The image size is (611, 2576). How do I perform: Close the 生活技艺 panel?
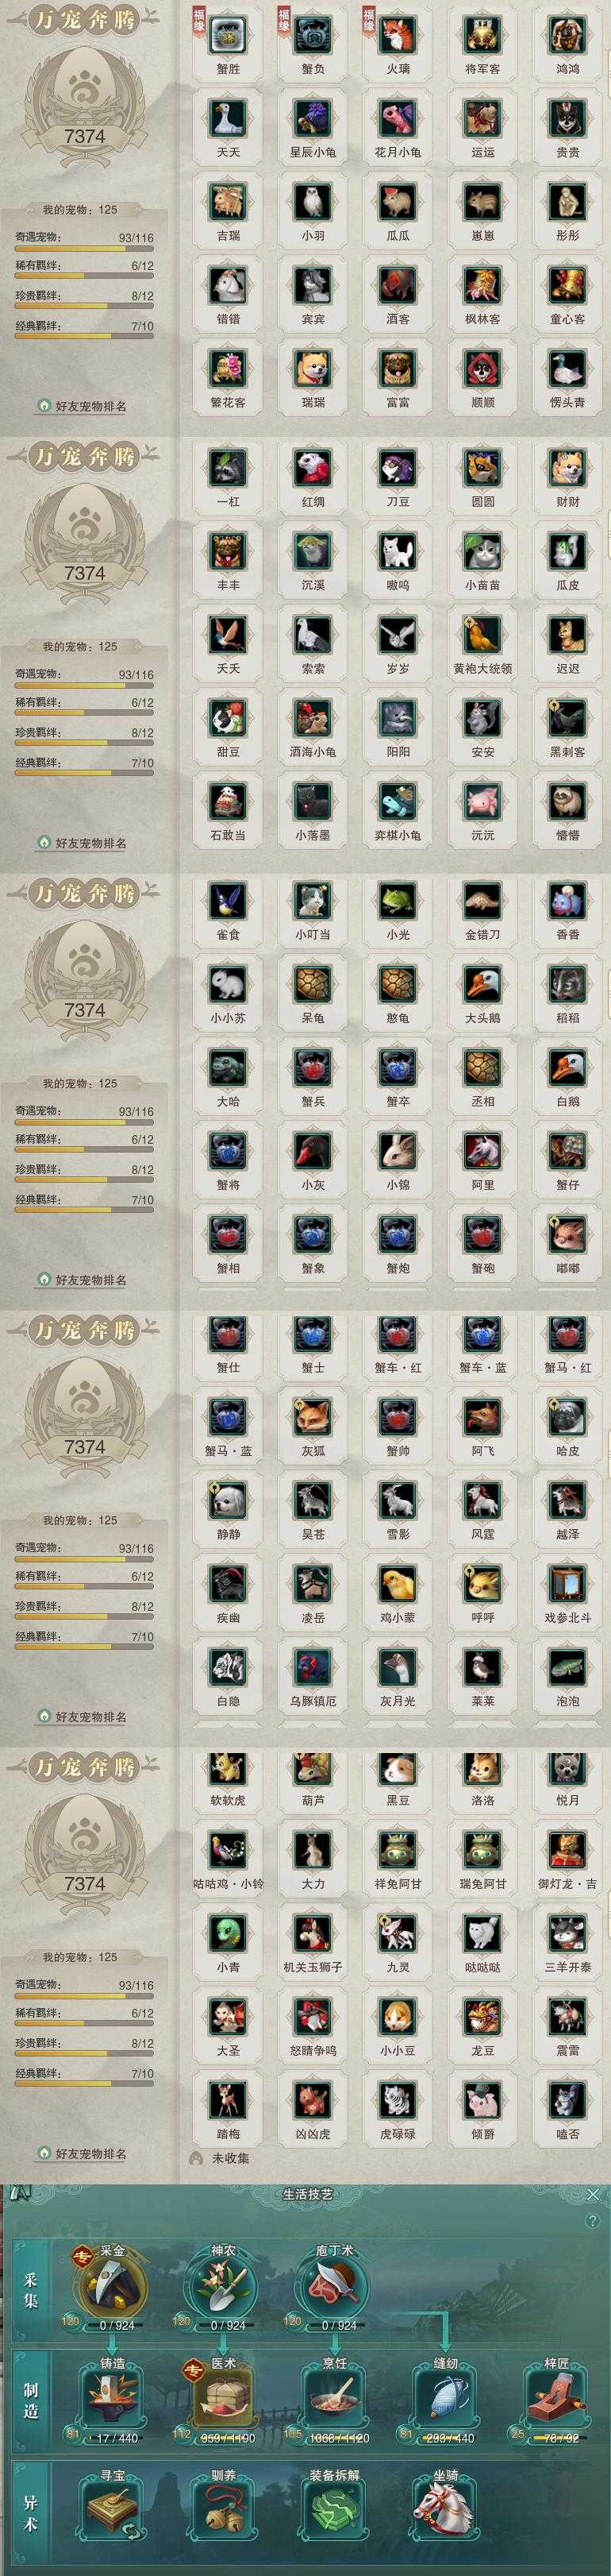(593, 2195)
